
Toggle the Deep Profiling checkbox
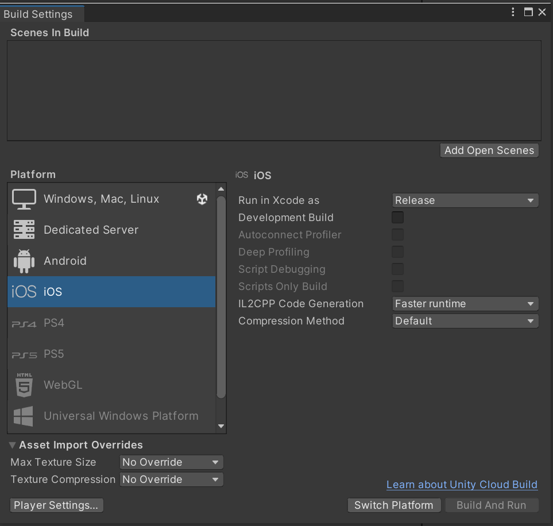pos(397,252)
